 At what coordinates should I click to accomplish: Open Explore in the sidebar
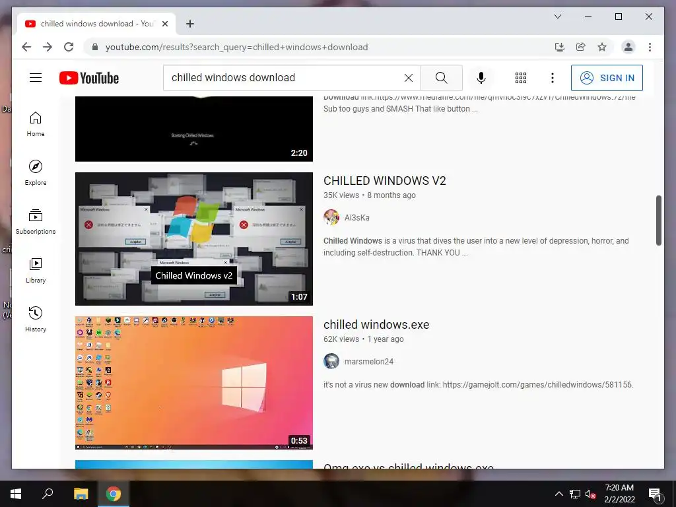[x=36, y=173]
